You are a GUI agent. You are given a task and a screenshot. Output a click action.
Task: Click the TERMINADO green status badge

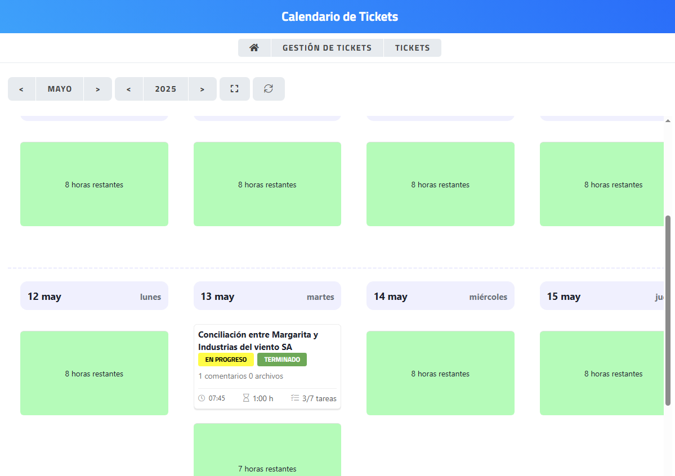point(282,360)
